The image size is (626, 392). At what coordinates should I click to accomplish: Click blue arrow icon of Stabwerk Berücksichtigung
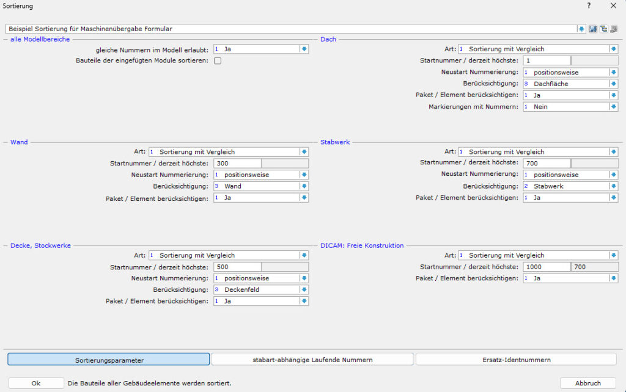coord(613,186)
